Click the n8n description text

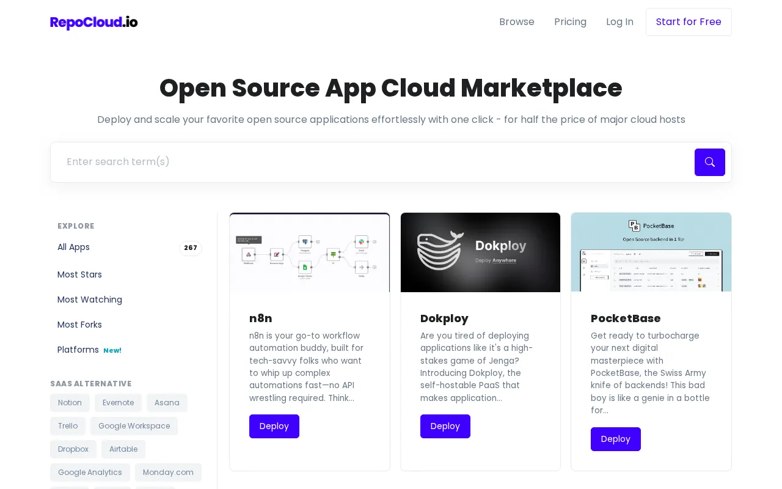[307, 367]
